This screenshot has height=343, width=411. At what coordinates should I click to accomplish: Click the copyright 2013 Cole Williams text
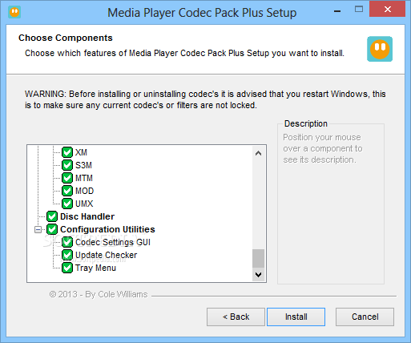coord(99,294)
